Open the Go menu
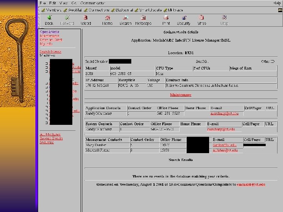 (x=74, y=3)
